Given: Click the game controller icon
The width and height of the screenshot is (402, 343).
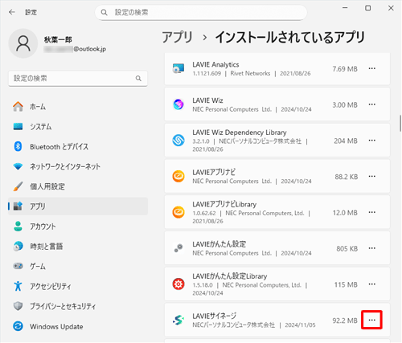Looking at the screenshot, I should (x=18, y=266).
